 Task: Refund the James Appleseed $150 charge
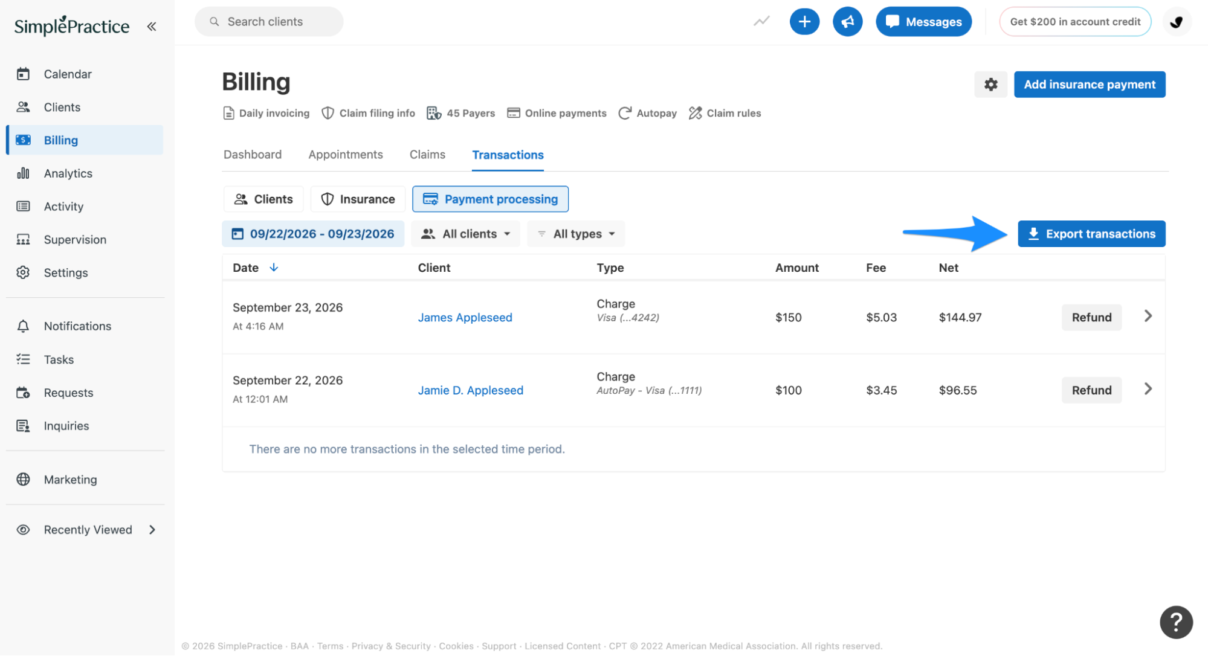tap(1091, 318)
